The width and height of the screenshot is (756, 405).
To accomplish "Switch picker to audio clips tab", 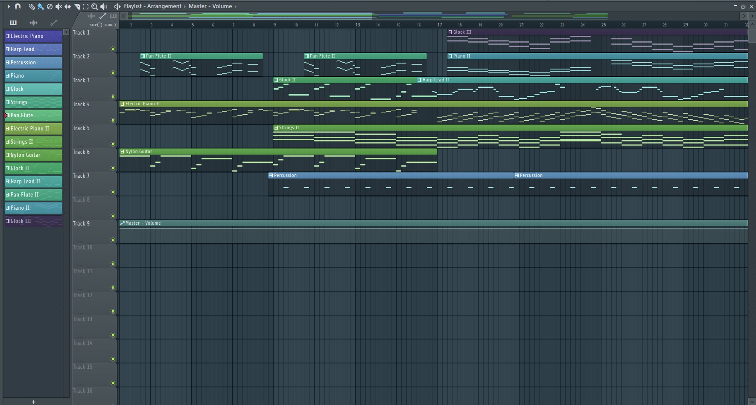I will tap(33, 23).
